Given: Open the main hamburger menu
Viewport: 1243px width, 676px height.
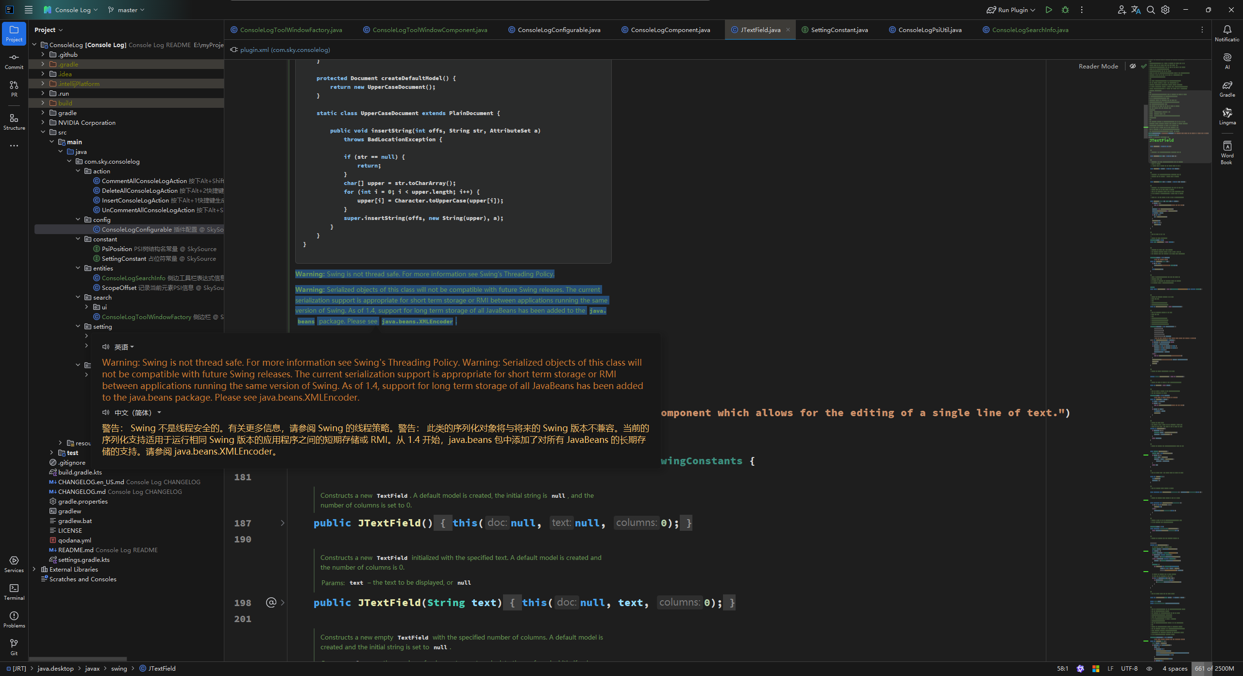Looking at the screenshot, I should coord(29,9).
